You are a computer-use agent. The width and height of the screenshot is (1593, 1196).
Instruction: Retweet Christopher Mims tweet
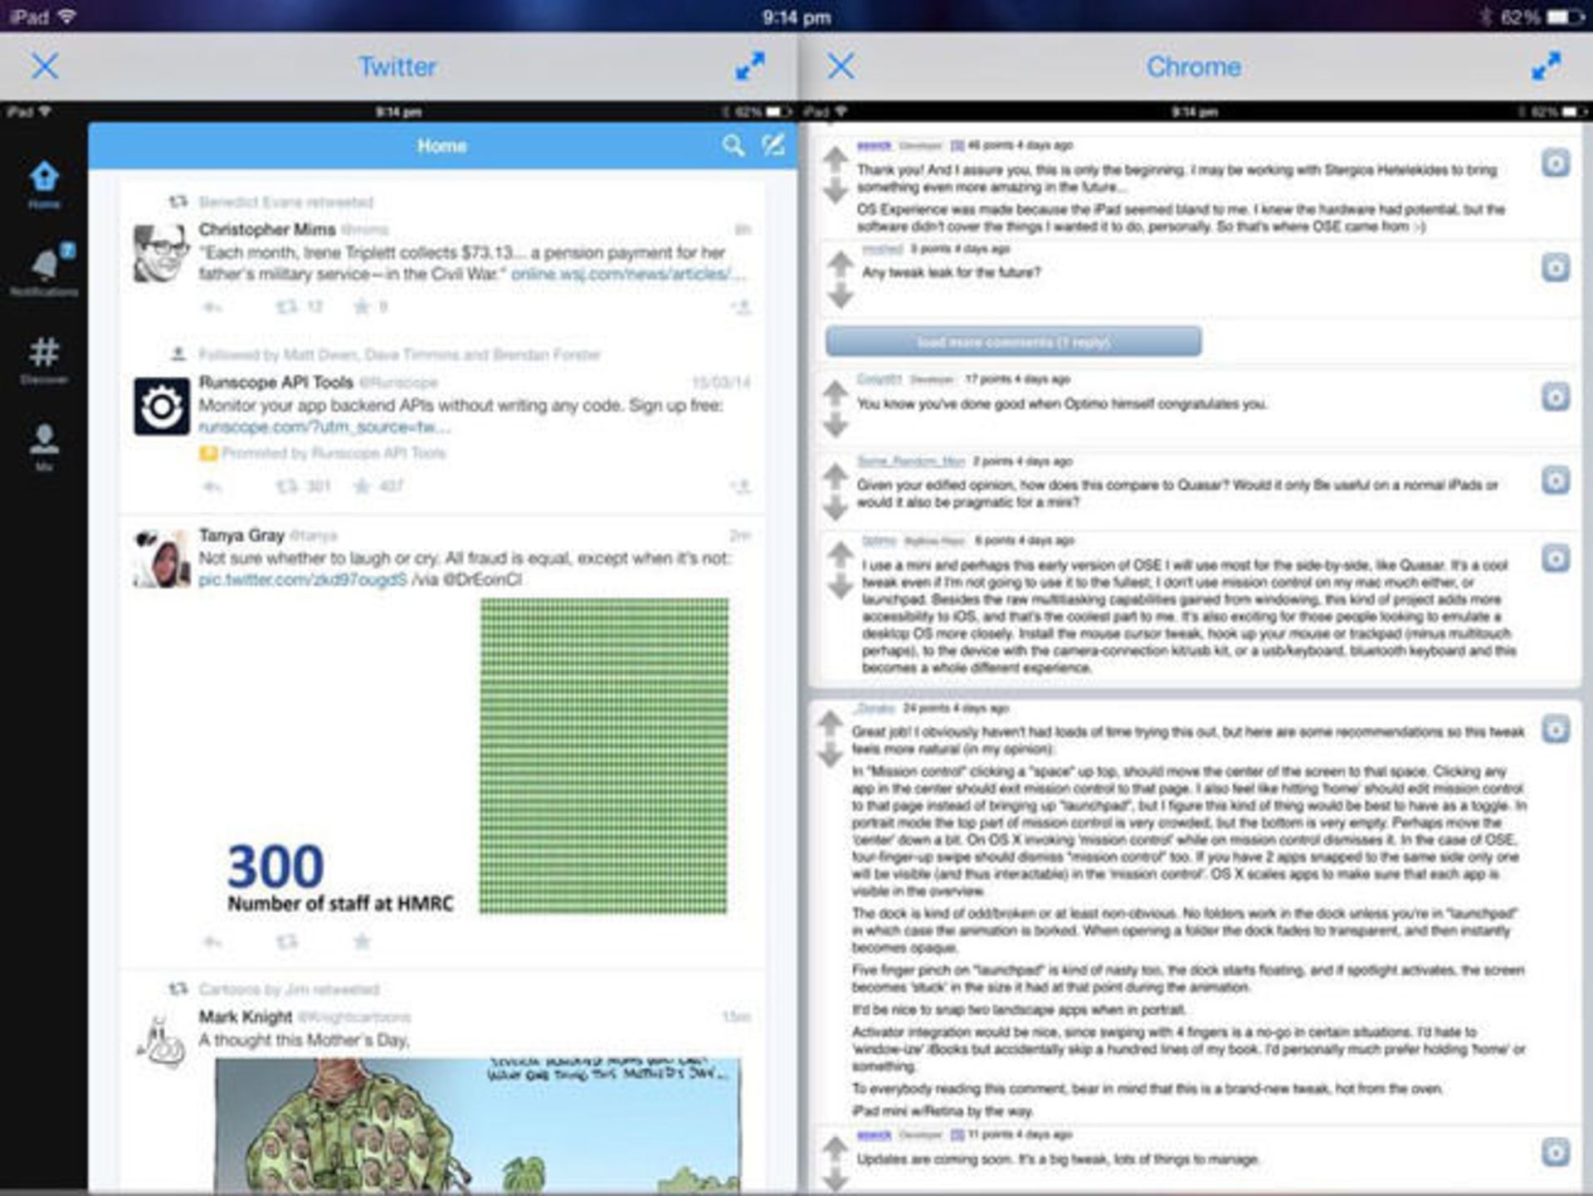click(x=286, y=307)
